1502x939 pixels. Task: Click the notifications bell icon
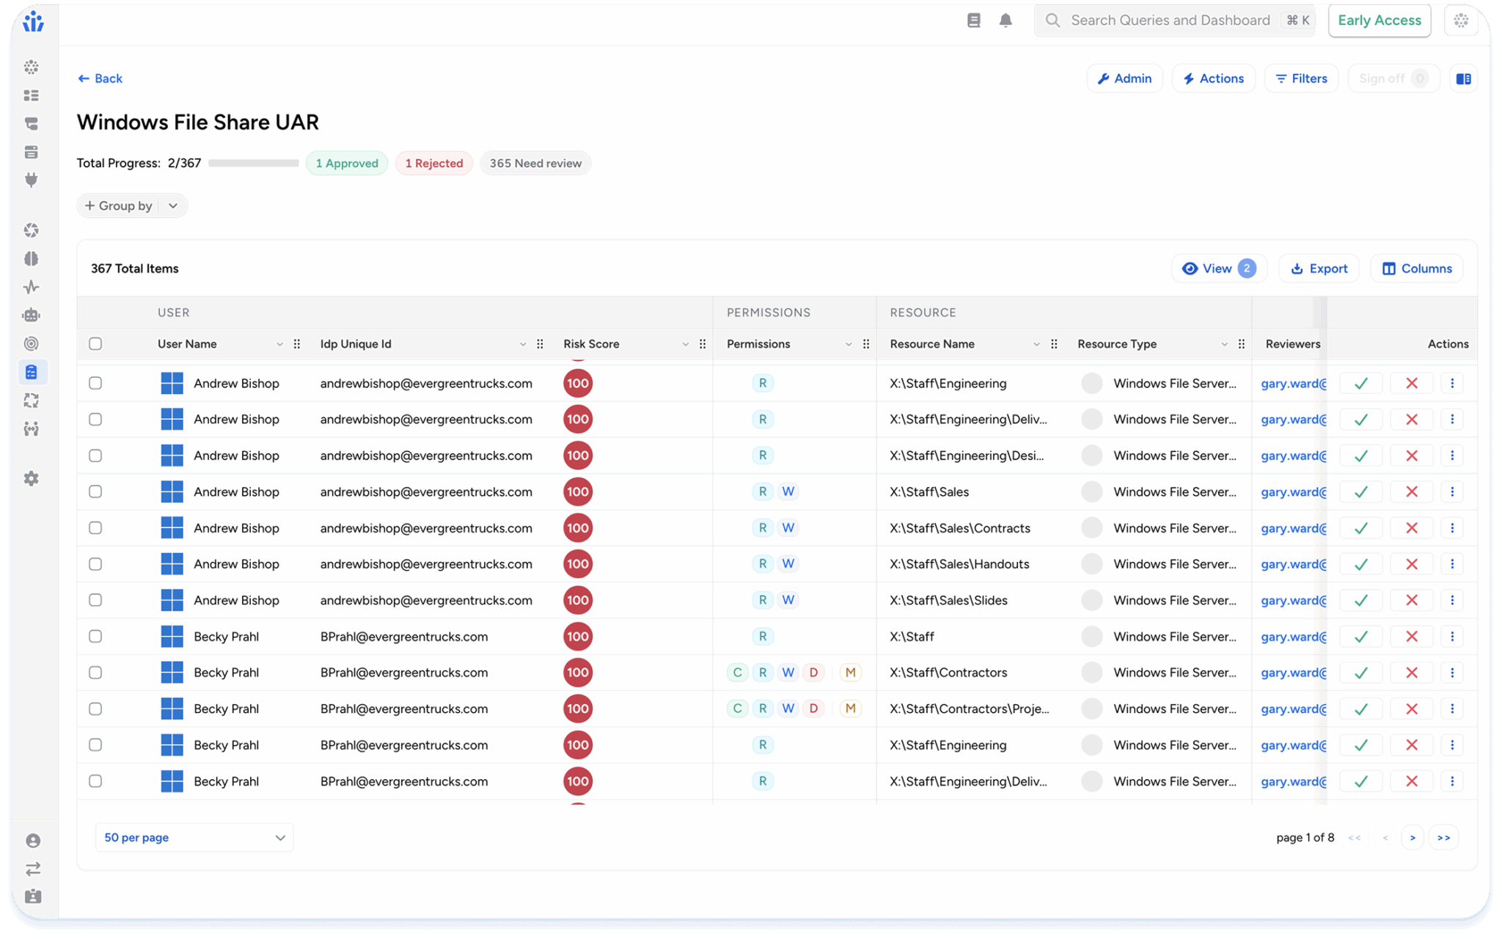[1005, 21]
